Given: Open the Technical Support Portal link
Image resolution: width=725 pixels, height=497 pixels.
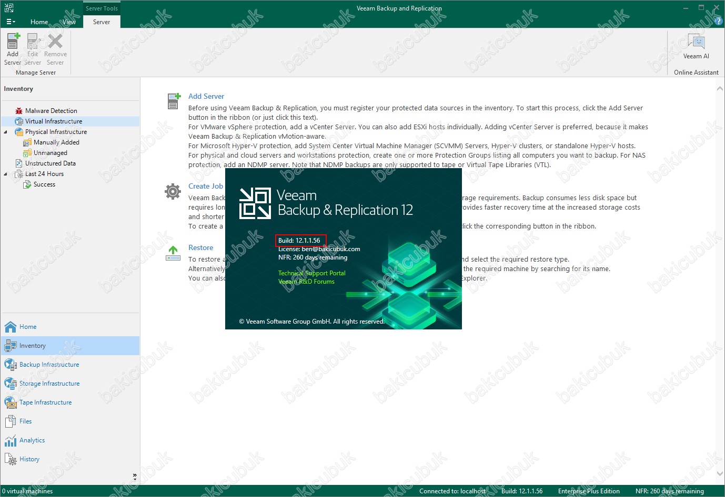Looking at the screenshot, I should (x=312, y=273).
